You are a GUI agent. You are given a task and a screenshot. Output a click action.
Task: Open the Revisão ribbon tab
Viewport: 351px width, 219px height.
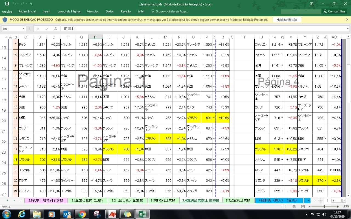click(126, 11)
